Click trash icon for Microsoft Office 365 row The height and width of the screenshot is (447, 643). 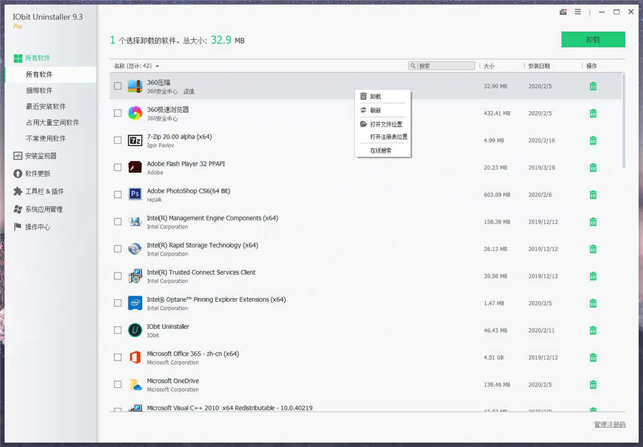pos(593,357)
